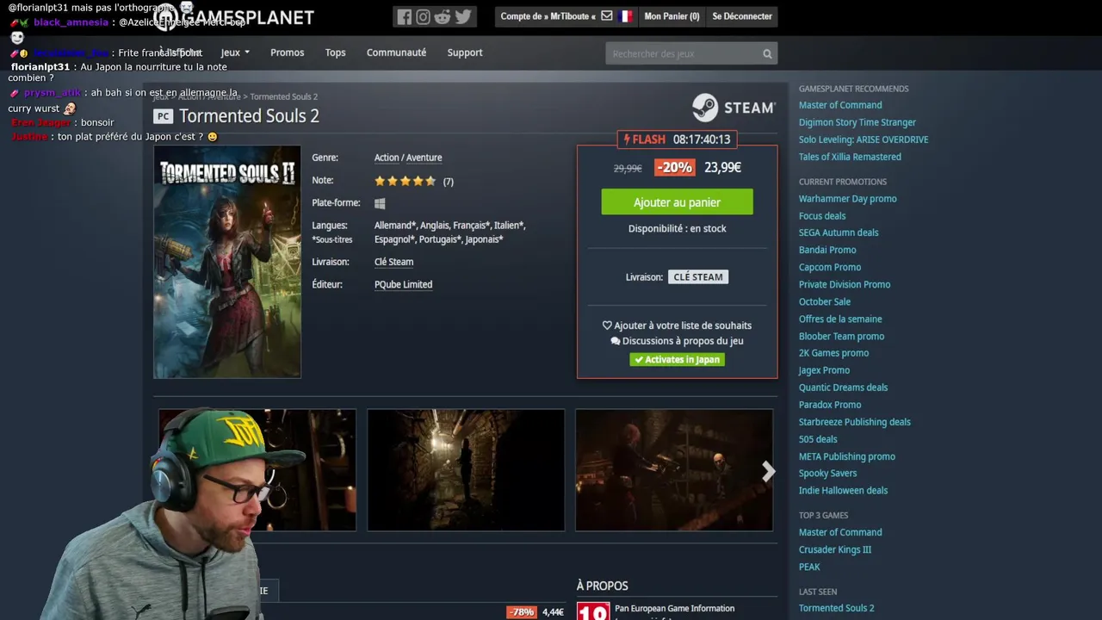Click the search magnifier icon
The height and width of the screenshot is (620, 1102).
pyautogui.click(x=767, y=53)
